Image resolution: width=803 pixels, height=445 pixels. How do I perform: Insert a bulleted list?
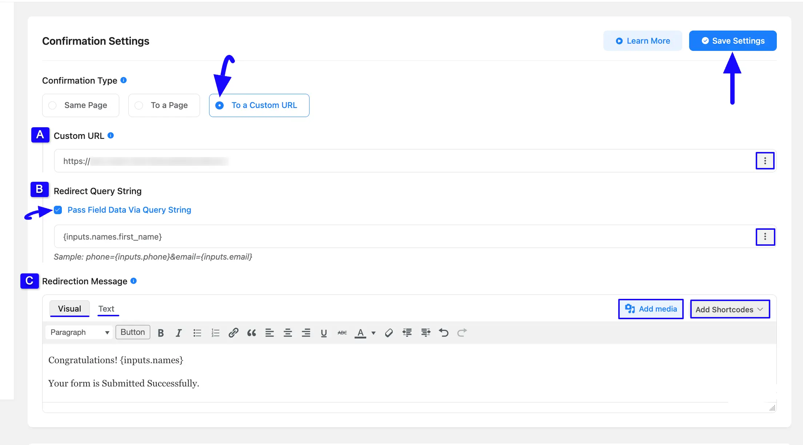point(197,333)
